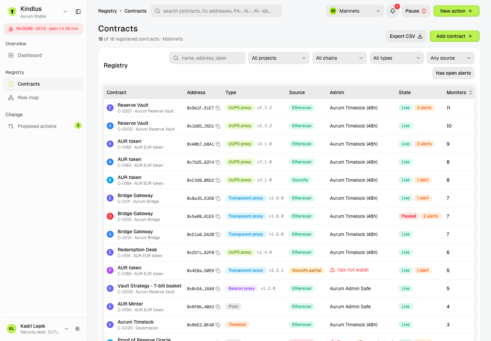Click the 3 alerts badge on Reserve Vault
Screen dimensions: 491x341
coord(424,108)
